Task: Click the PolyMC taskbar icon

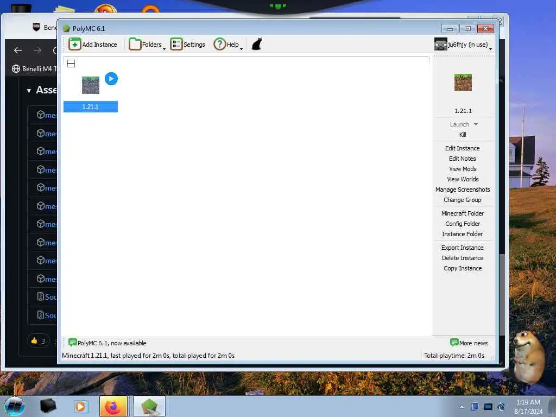Action: [x=149, y=406]
